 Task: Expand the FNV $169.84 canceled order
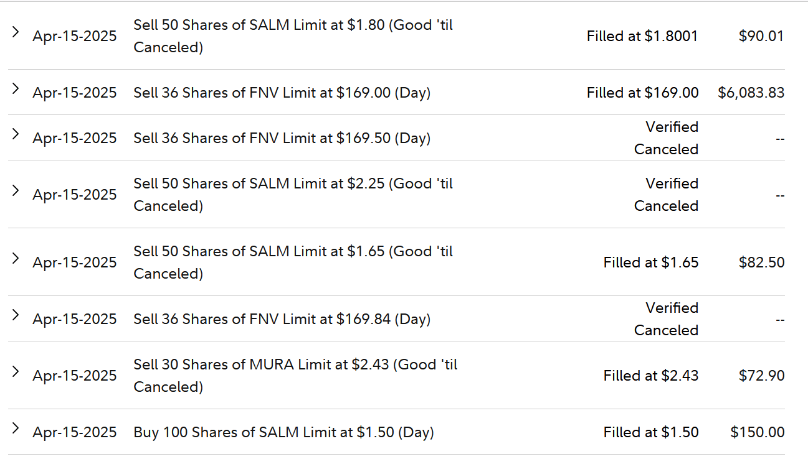coord(16,315)
